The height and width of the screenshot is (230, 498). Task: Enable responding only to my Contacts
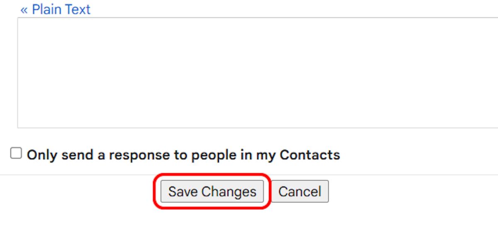tap(16, 154)
